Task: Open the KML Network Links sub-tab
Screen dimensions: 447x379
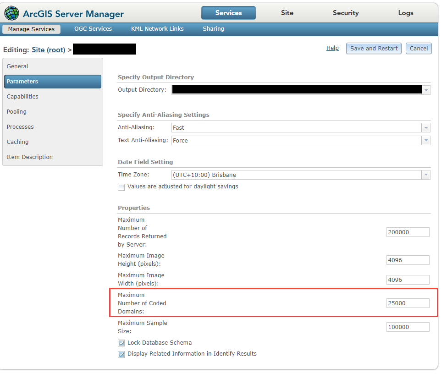Action: pos(157,29)
